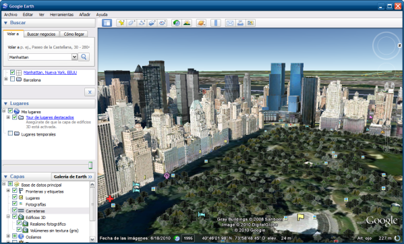
Task: Enable Lugares temporales checkbox
Action: pyautogui.click(x=10, y=133)
